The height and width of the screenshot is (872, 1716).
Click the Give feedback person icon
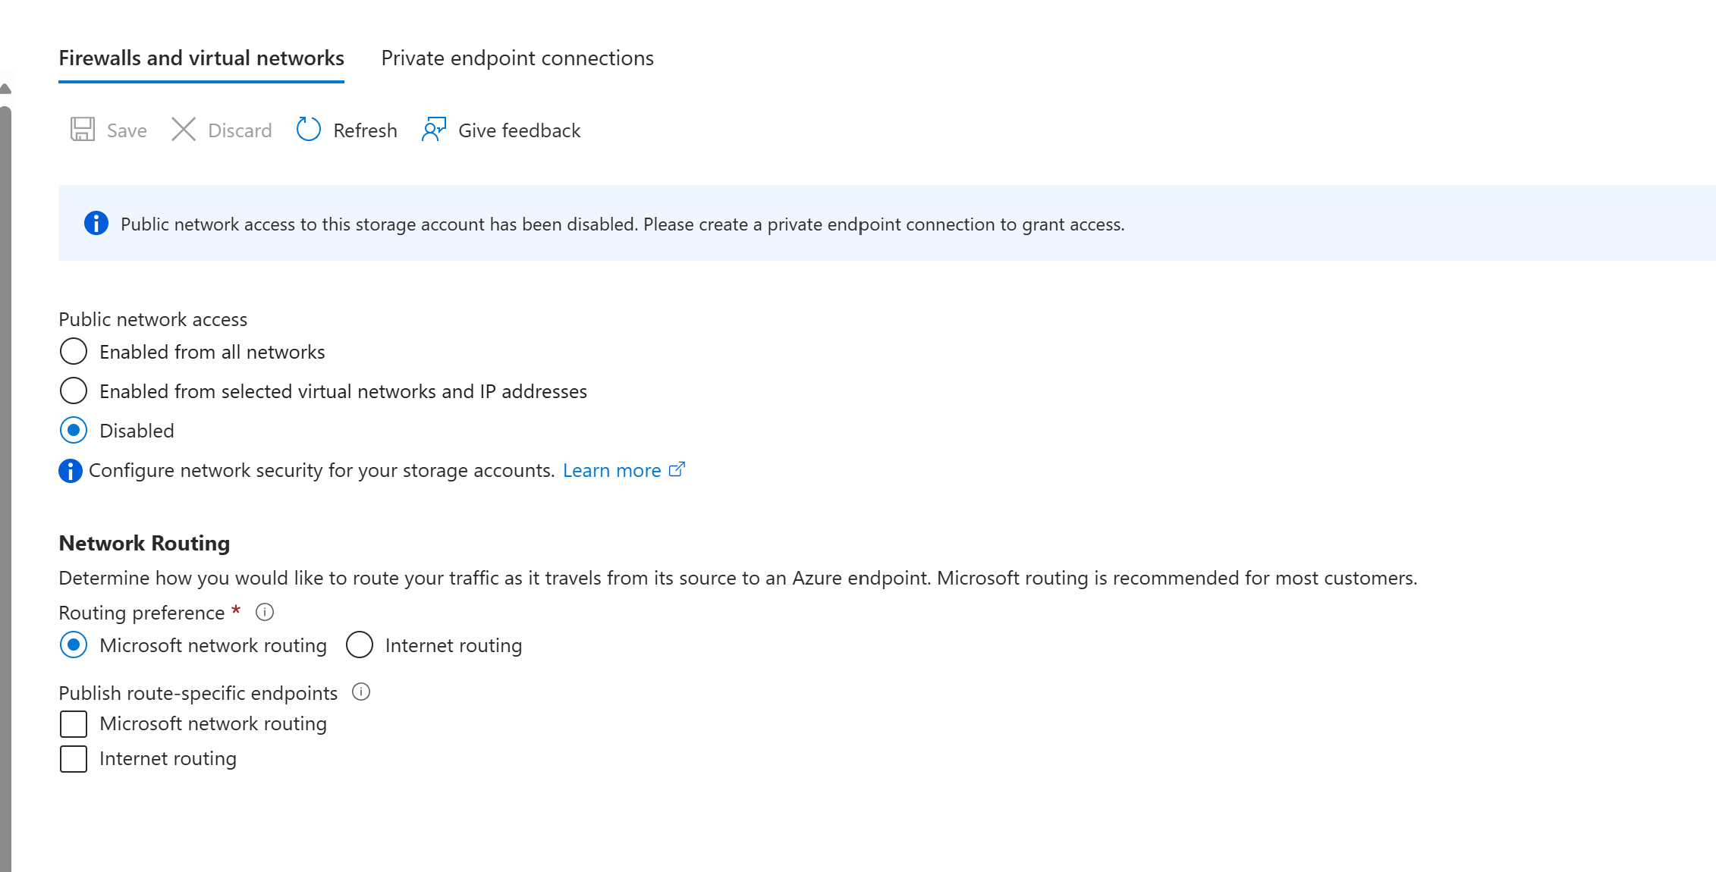coord(434,130)
